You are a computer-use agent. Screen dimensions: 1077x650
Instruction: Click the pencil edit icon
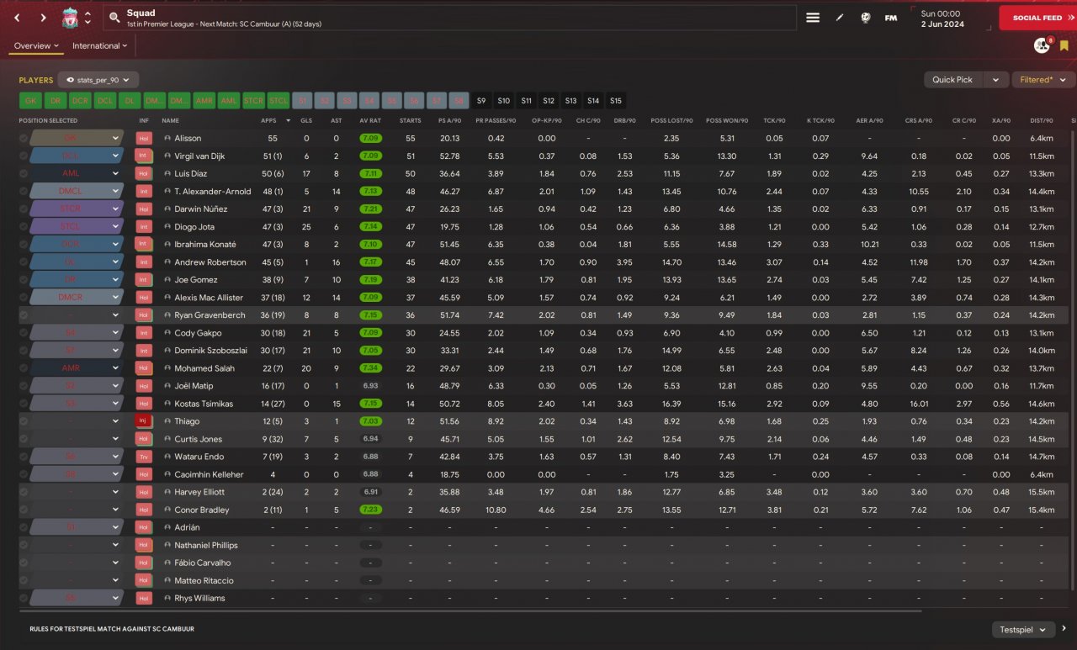coord(840,18)
